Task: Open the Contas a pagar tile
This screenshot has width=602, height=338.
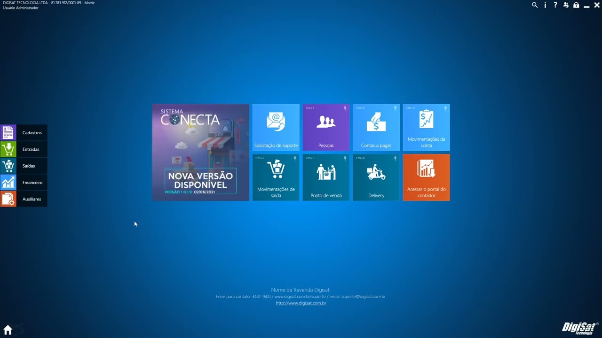Action: (376, 127)
